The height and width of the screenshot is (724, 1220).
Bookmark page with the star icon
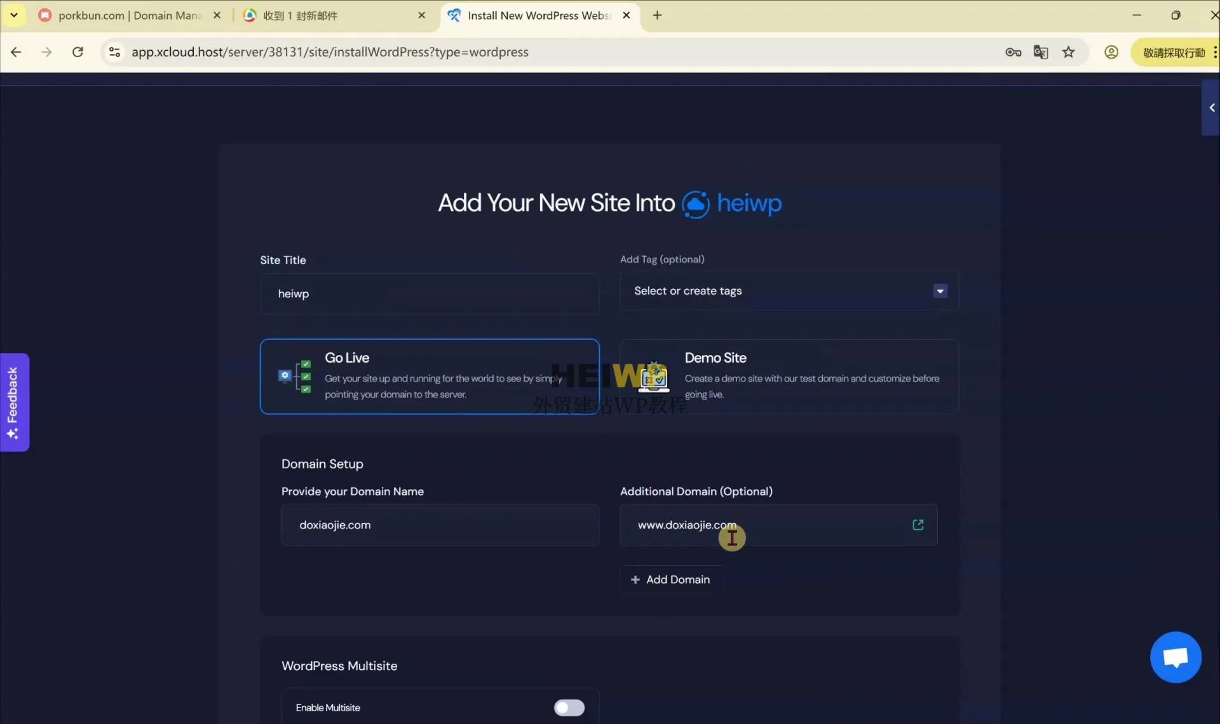[x=1068, y=52]
